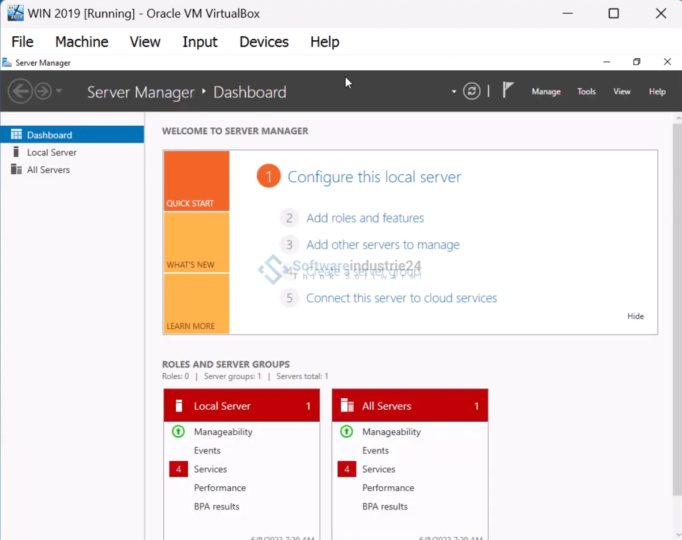Select the WHAT'S NEW tile
The image size is (682, 540).
196,243
